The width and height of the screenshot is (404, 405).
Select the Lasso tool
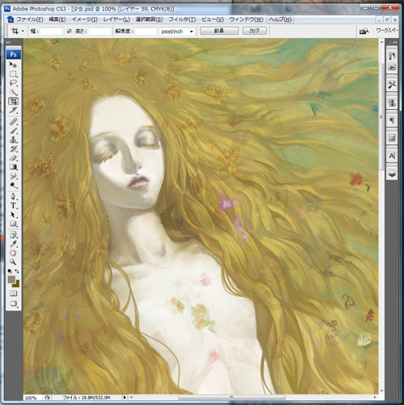tap(13, 82)
